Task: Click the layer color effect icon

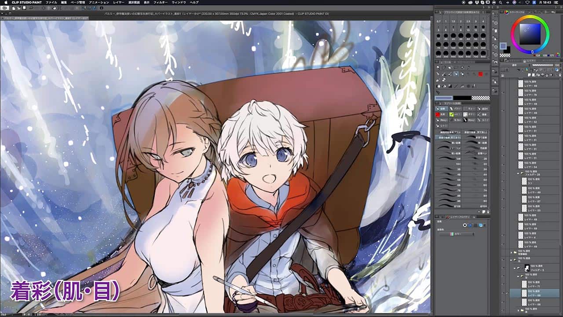Action: 481,225
